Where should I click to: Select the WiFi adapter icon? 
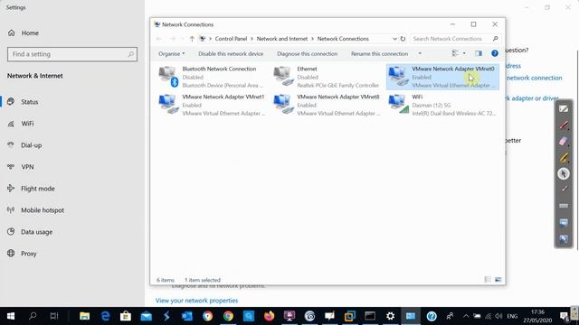click(398, 105)
